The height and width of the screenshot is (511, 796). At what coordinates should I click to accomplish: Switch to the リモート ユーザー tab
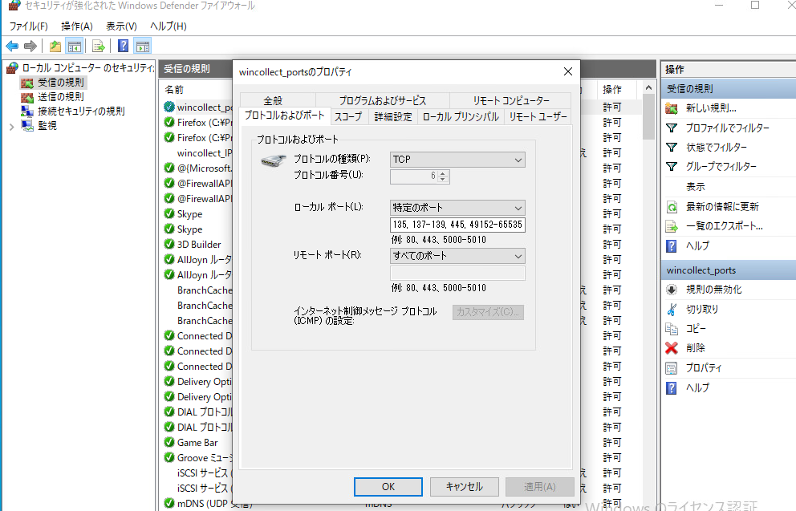[538, 116]
